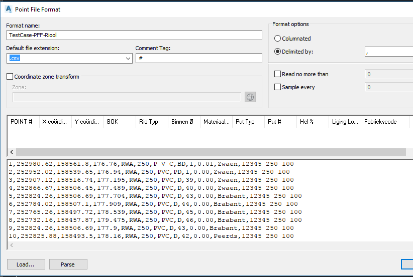Click the Y coördi... column header
413x277 pixels.
(87, 122)
